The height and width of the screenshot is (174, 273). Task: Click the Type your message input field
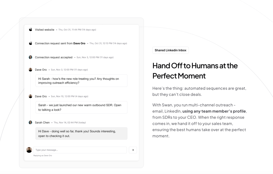point(80,150)
